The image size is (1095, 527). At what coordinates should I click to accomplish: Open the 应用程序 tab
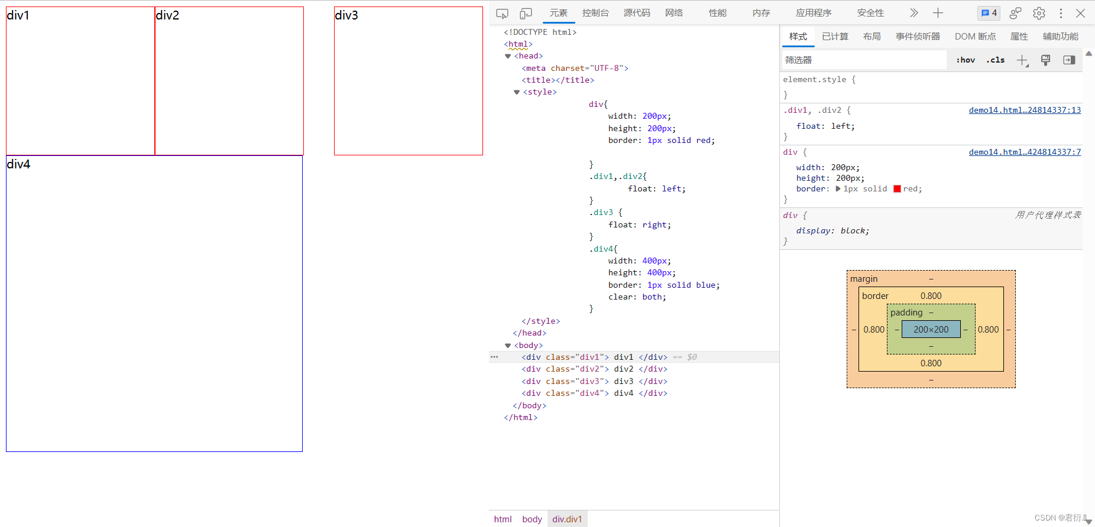tap(814, 13)
